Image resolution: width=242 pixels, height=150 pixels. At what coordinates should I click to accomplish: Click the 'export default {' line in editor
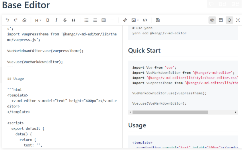click(x=28, y=129)
